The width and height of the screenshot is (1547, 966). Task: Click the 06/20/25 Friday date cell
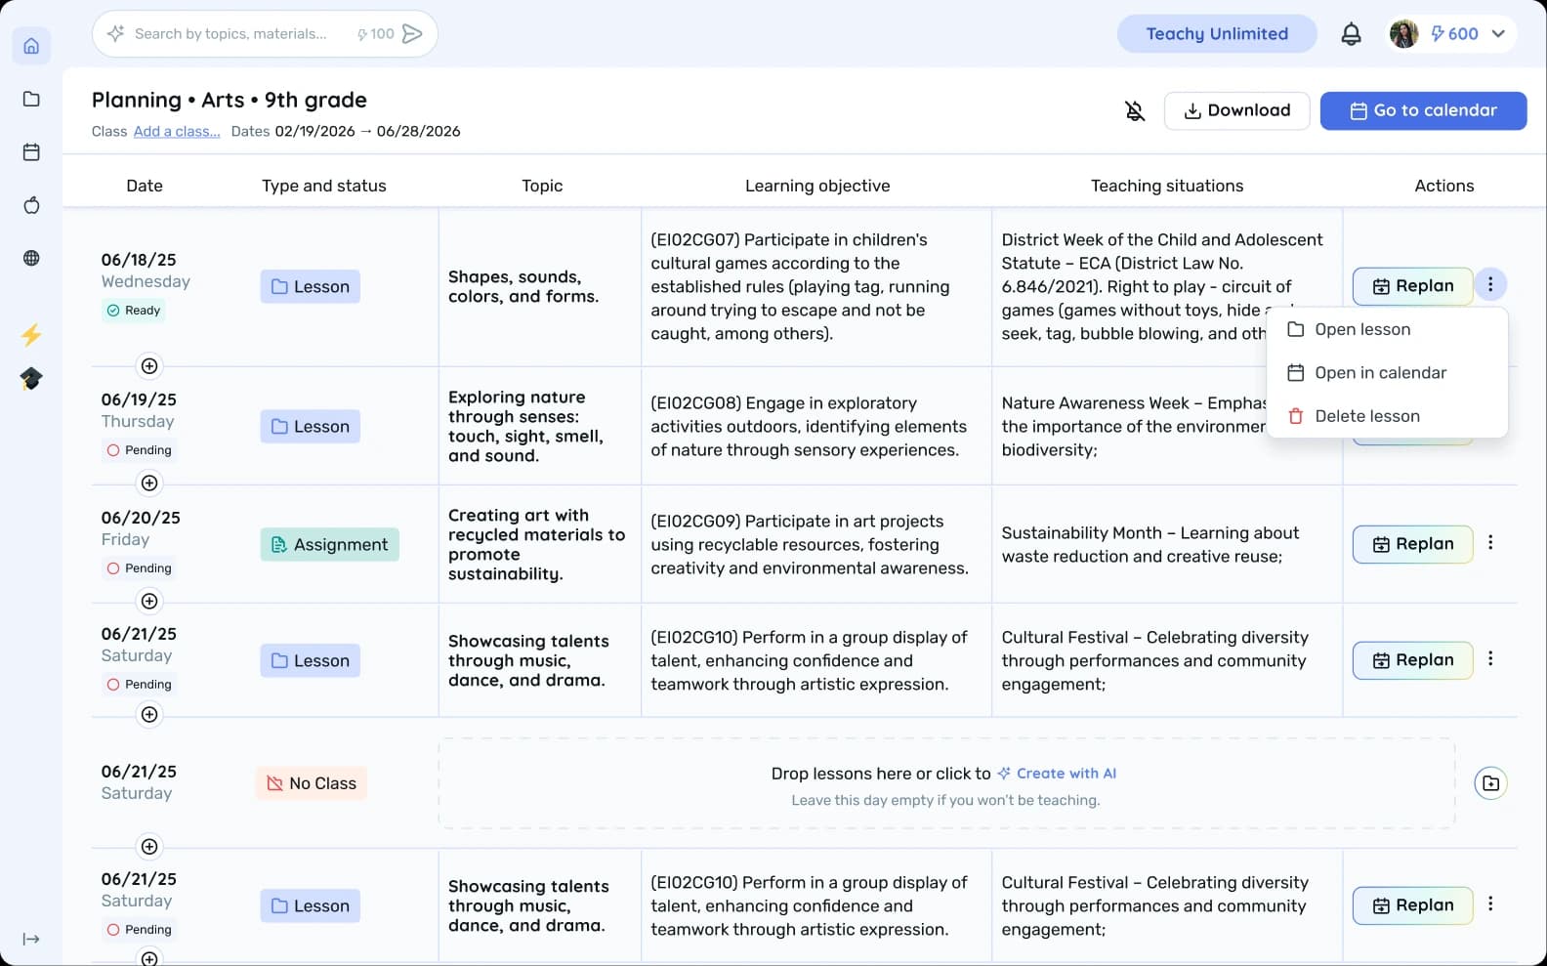[x=141, y=527]
